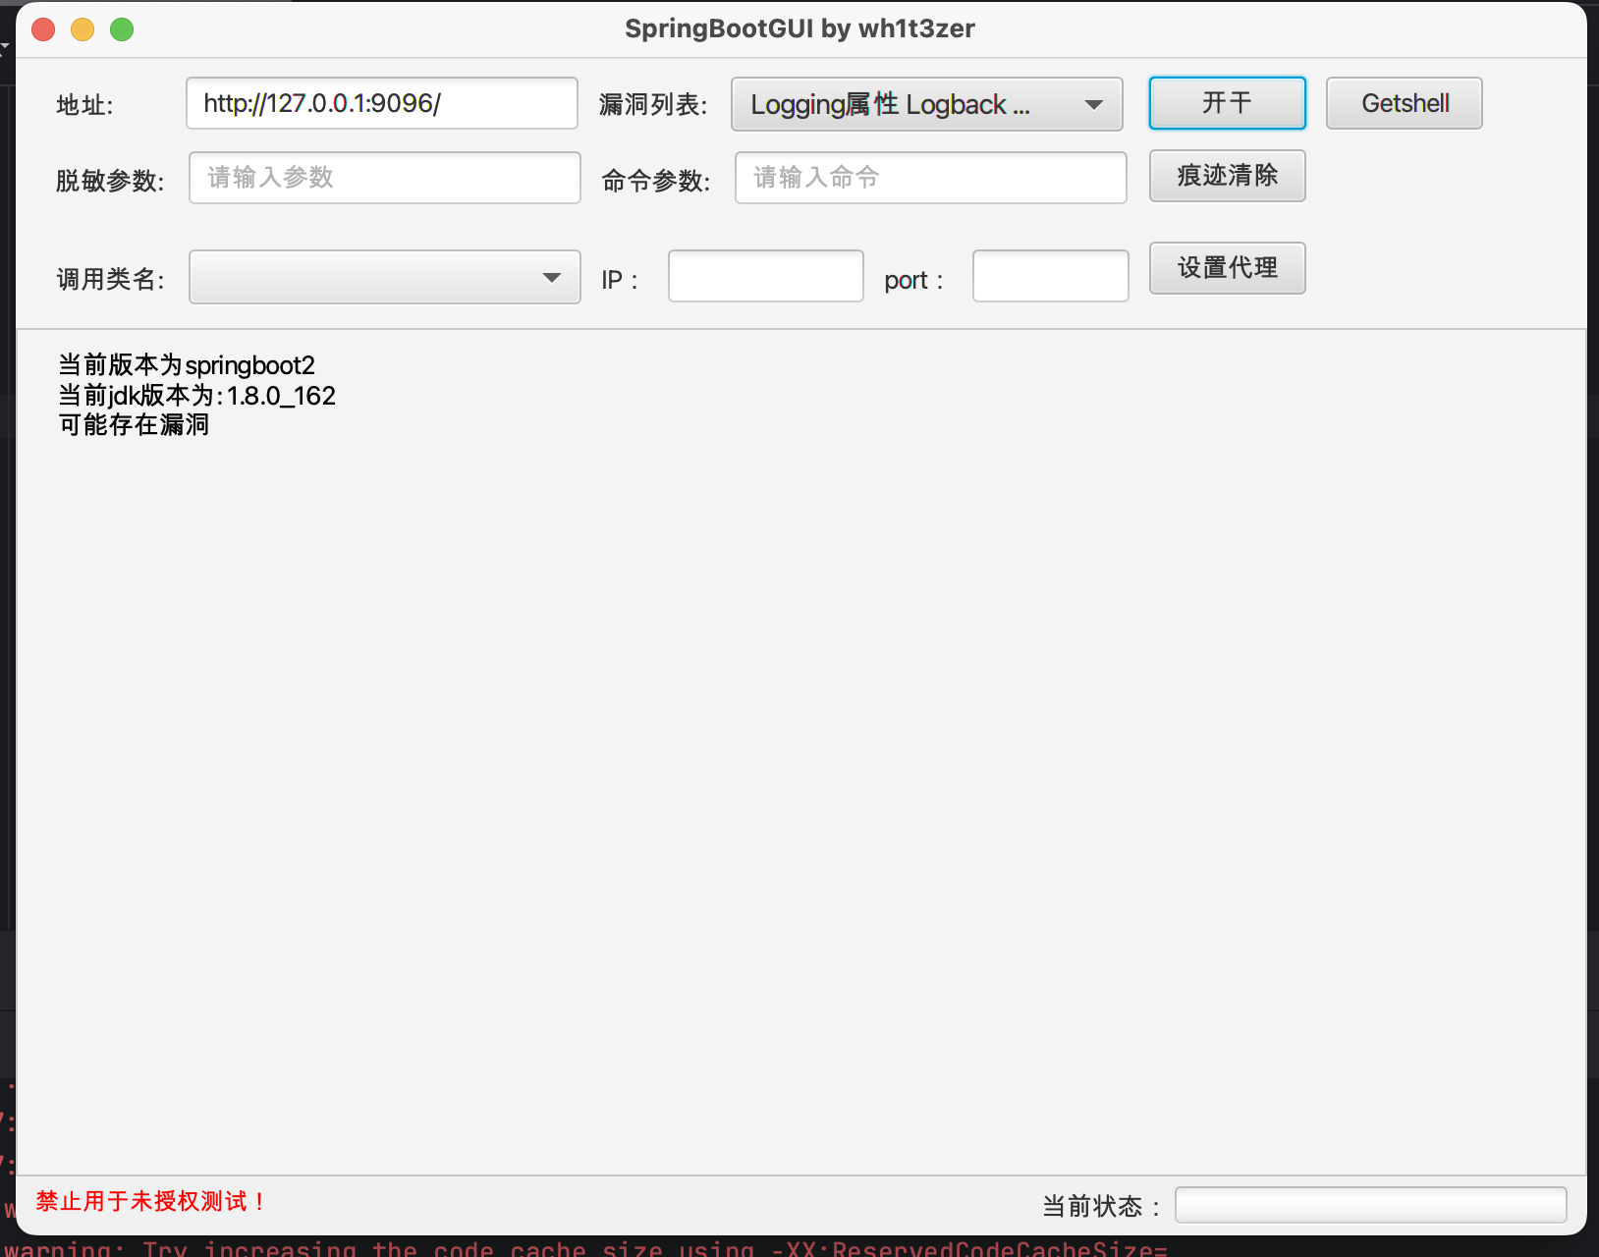The height and width of the screenshot is (1257, 1599).
Task: Click the 设置代理 set proxy button
Action: click(1228, 268)
